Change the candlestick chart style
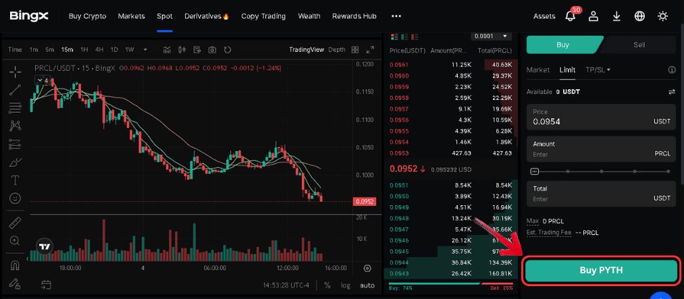Viewport: 684px width, 299px height. pyautogui.click(x=182, y=50)
